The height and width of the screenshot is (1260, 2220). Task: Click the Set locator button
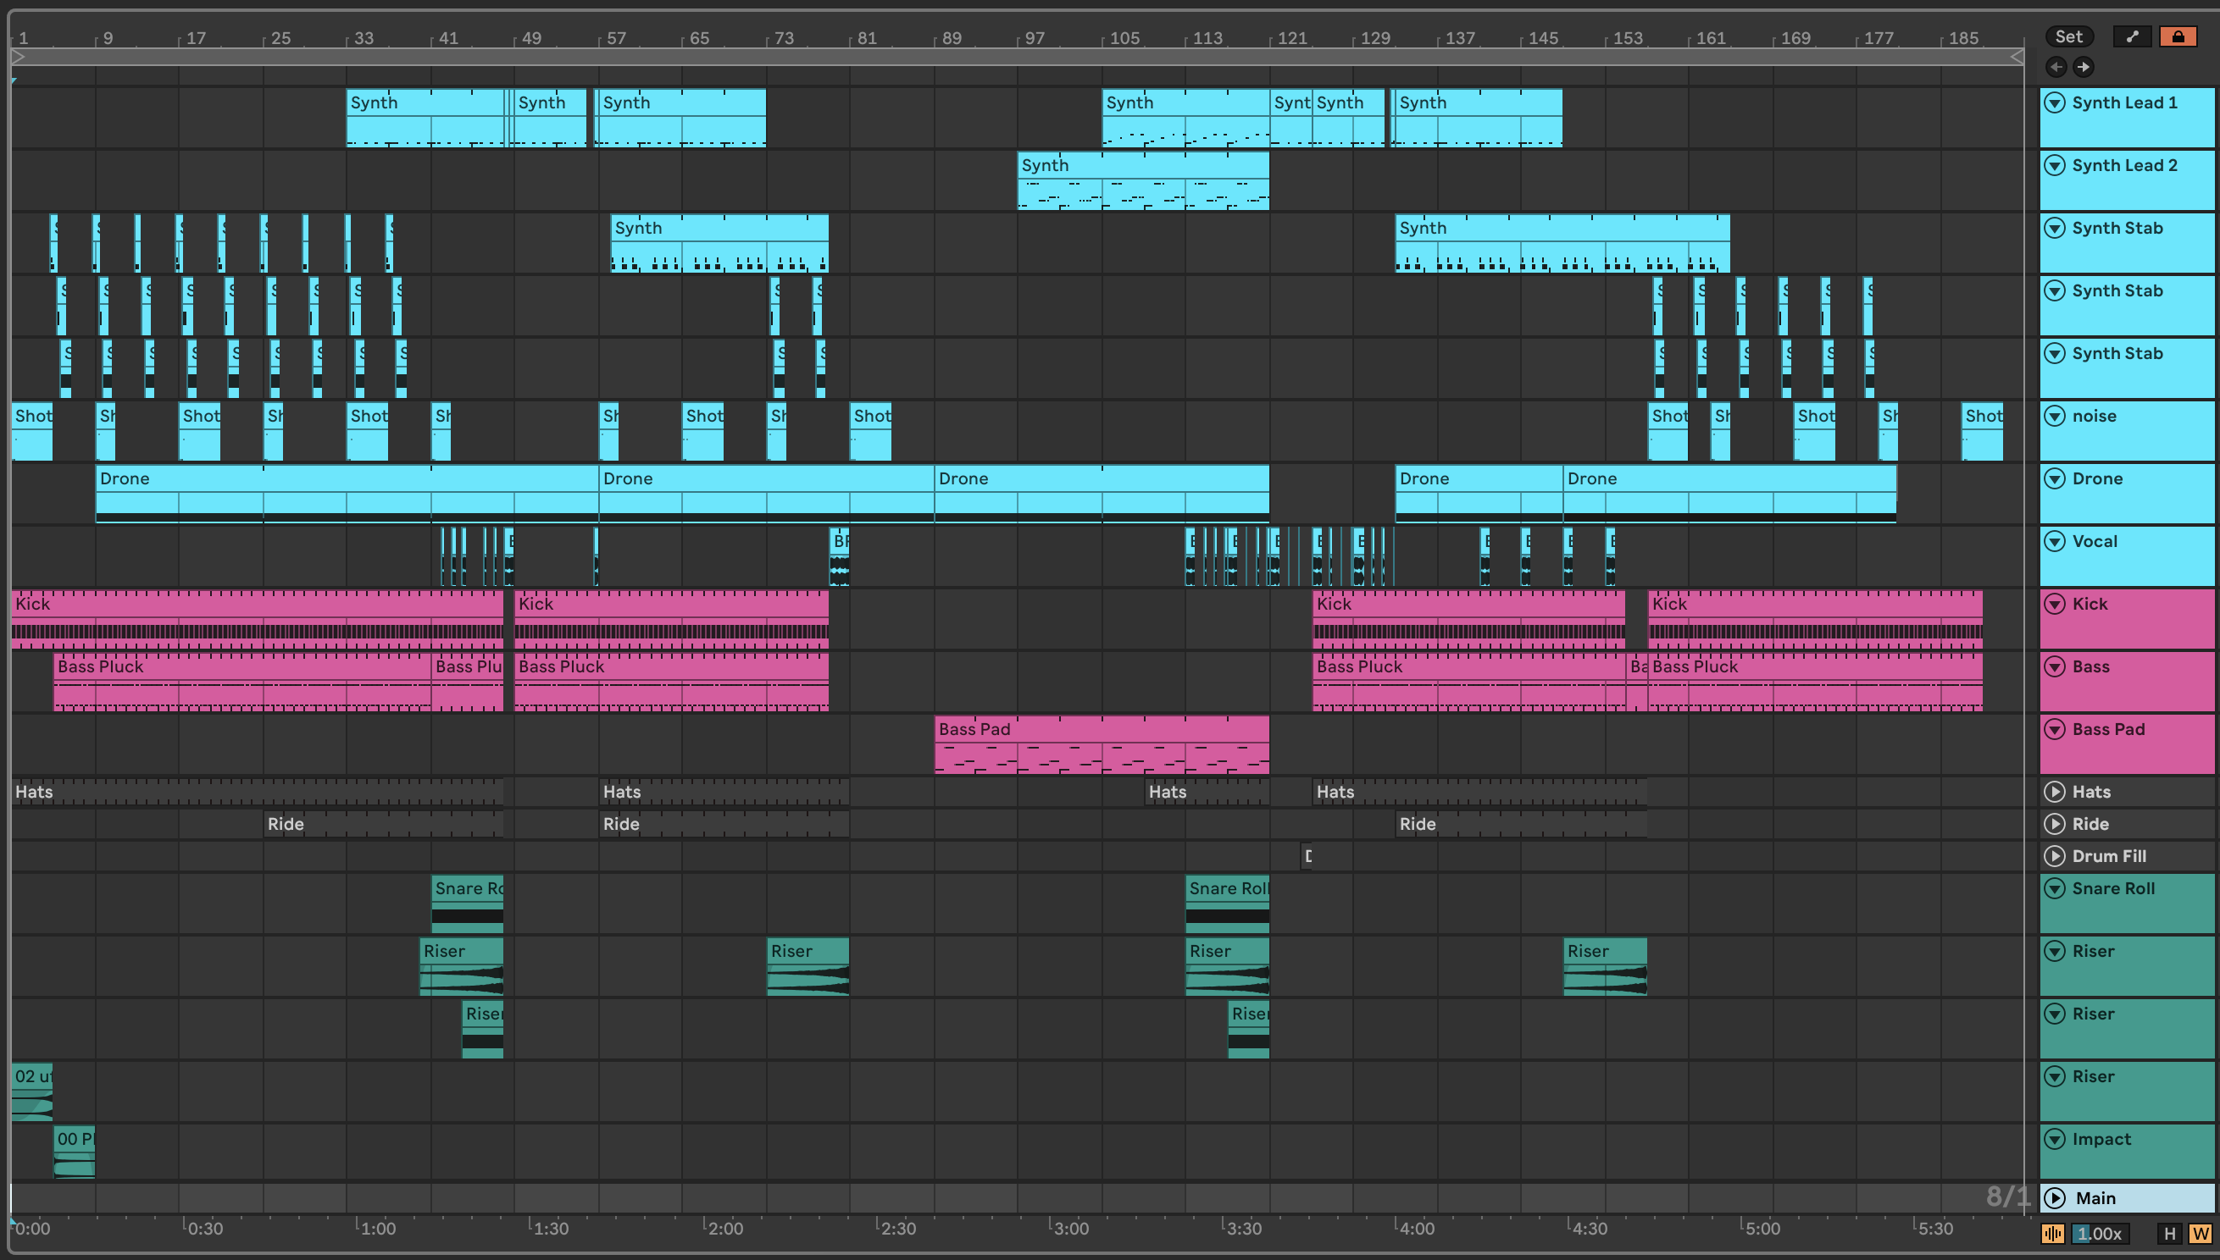(2068, 36)
